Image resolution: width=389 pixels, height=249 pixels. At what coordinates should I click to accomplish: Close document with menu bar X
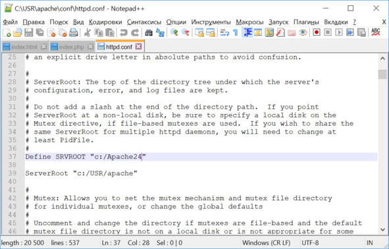[x=384, y=22]
